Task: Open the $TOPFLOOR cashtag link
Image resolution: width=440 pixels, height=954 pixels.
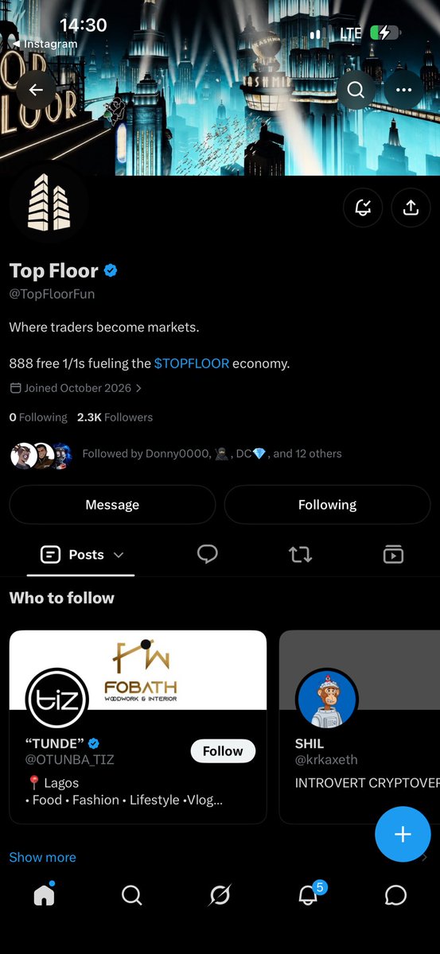Action: [x=192, y=363]
